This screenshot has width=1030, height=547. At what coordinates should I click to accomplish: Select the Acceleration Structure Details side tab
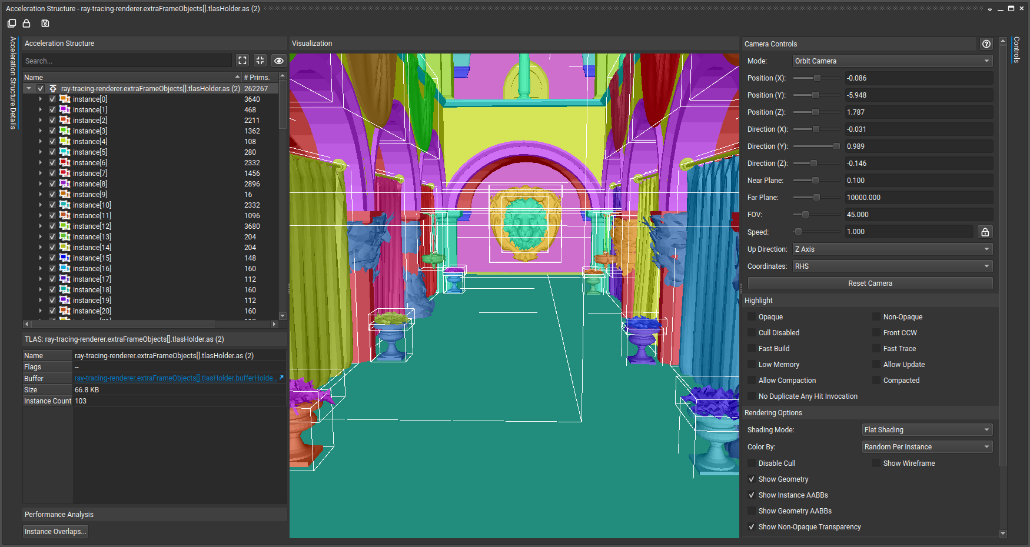click(13, 82)
